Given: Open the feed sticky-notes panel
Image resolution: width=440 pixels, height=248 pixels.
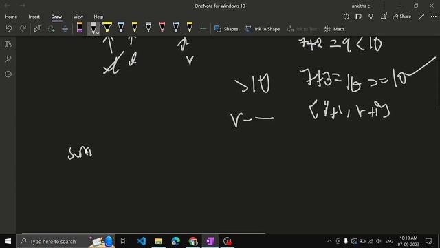Looking at the screenshot, I should [358, 17].
